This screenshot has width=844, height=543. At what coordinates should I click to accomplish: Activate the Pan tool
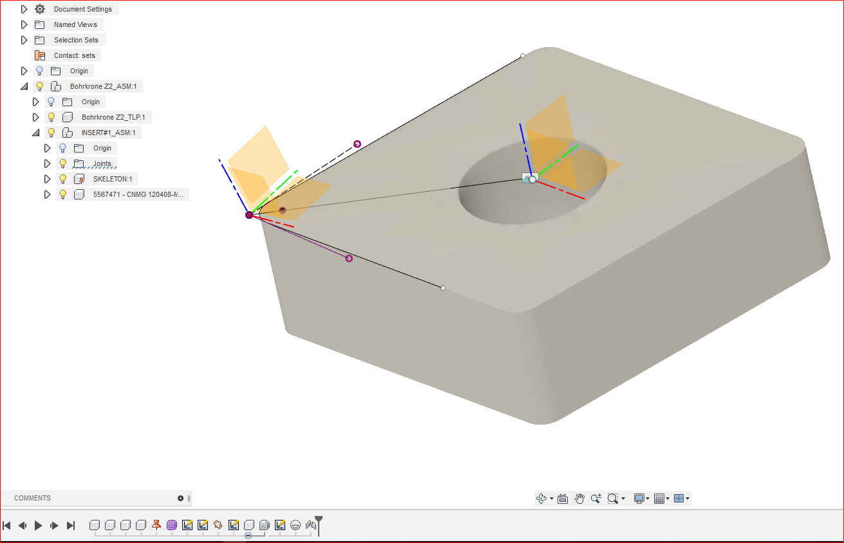[579, 498]
